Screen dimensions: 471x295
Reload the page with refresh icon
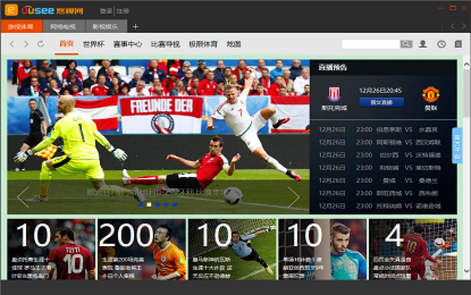point(41,44)
